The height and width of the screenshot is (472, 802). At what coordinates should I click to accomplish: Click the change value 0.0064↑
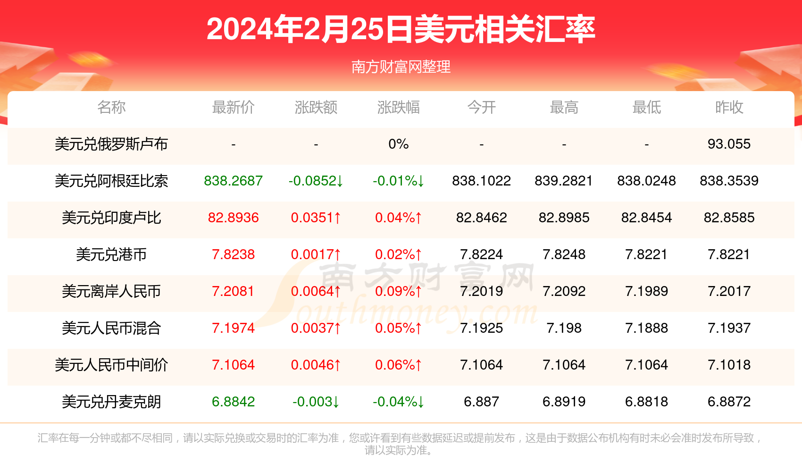click(x=316, y=292)
